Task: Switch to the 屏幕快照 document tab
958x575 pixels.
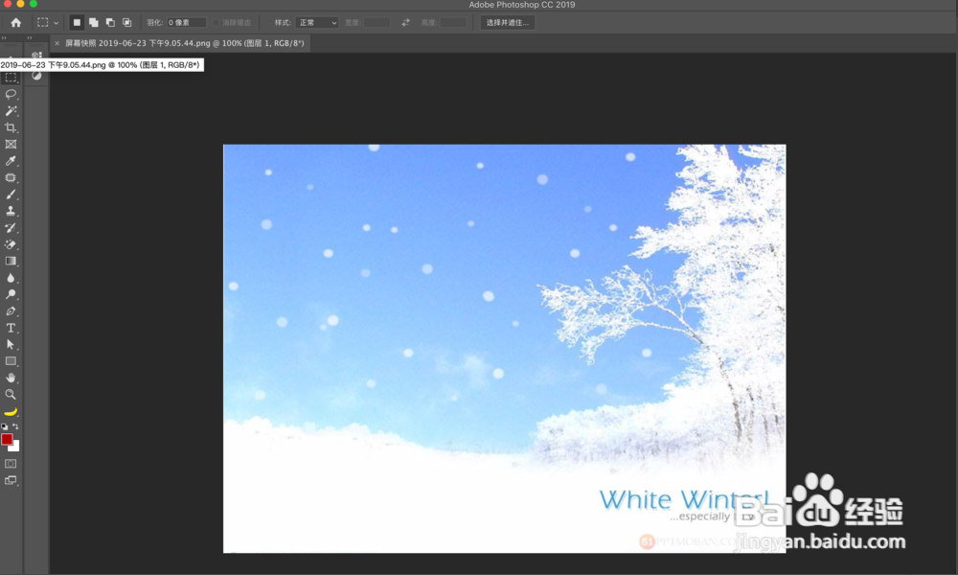Action: (x=185, y=43)
